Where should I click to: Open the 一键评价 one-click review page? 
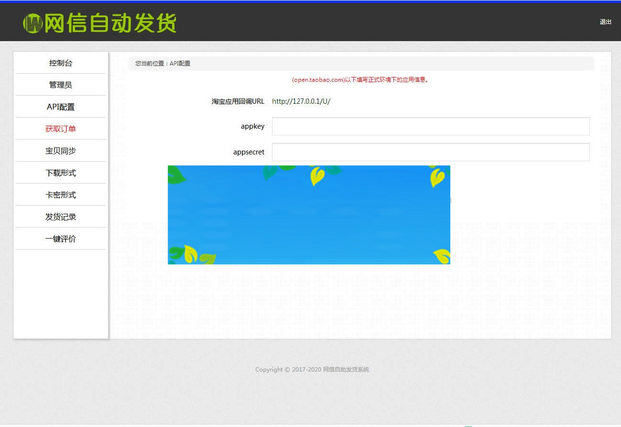61,238
